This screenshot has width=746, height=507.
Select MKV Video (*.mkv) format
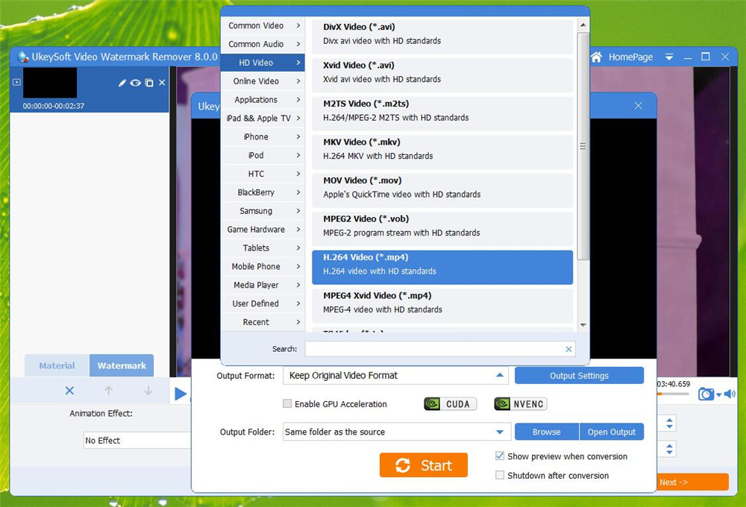pyautogui.click(x=442, y=148)
